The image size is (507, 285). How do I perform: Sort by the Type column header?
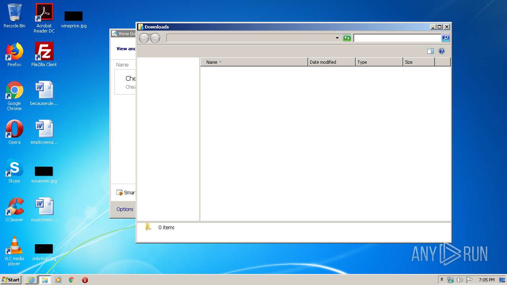379,62
